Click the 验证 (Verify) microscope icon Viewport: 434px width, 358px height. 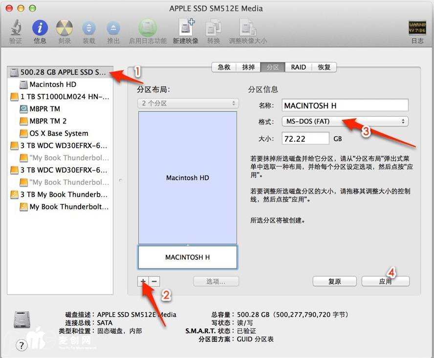[x=16, y=28]
